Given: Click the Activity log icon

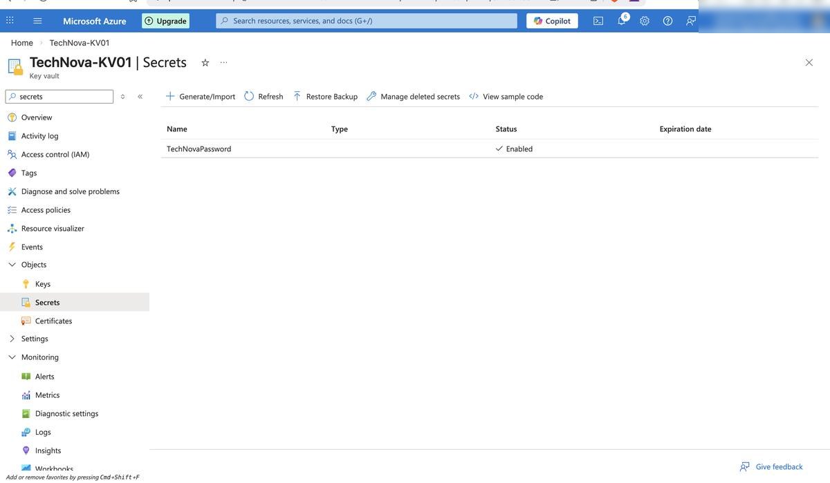Looking at the screenshot, I should tap(12, 136).
